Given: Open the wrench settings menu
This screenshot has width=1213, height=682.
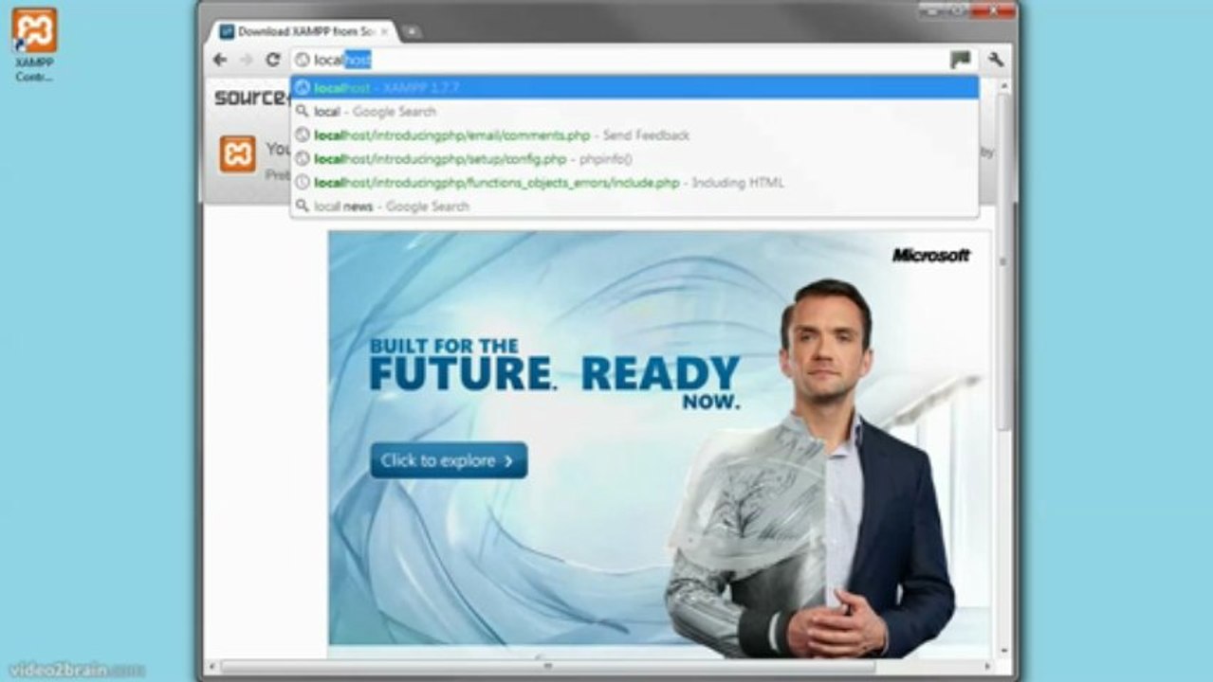Looking at the screenshot, I should (x=996, y=60).
